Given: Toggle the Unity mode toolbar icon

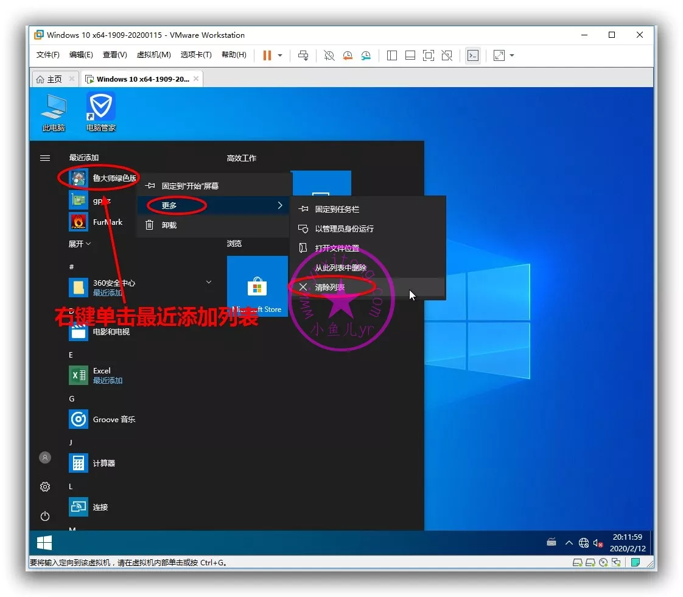Looking at the screenshot, I should 447,55.
